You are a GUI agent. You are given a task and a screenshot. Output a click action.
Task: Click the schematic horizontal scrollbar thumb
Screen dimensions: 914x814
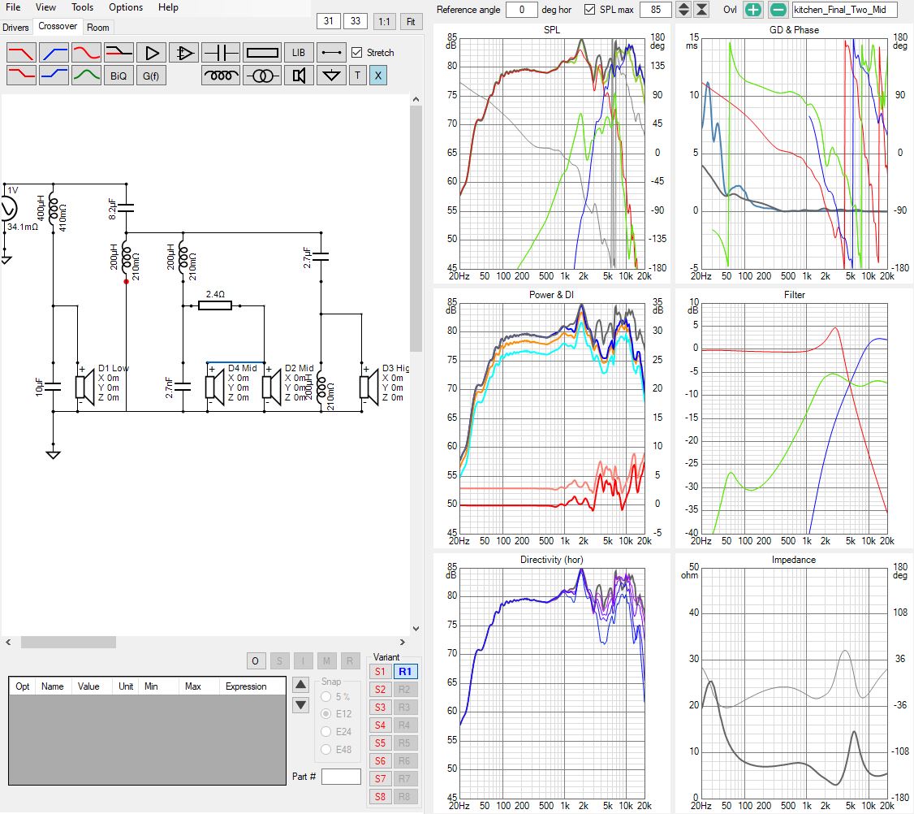[68, 642]
